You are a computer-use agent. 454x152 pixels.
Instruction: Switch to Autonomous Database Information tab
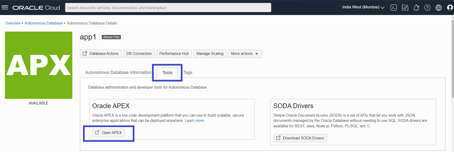pos(118,73)
